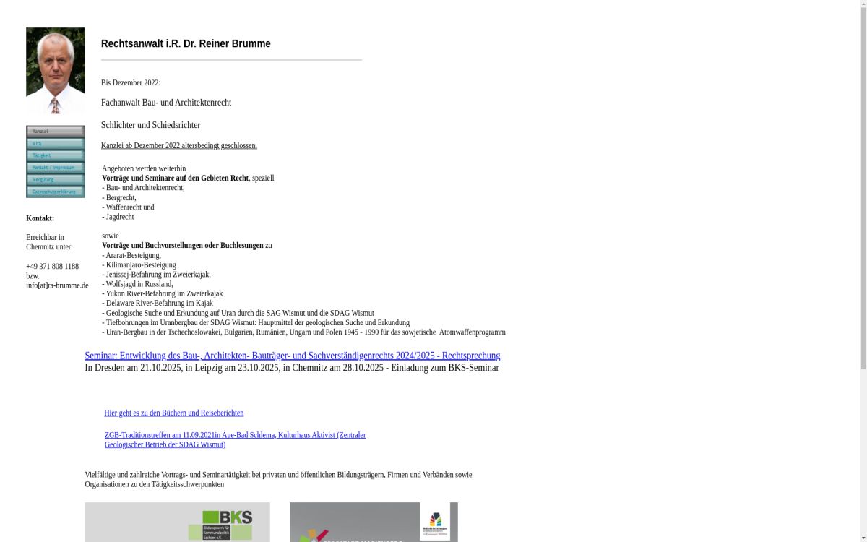Click the underlined Kanzlei altersbedingt geschlossen notice
Image resolution: width=867 pixels, height=542 pixels.
[178, 145]
